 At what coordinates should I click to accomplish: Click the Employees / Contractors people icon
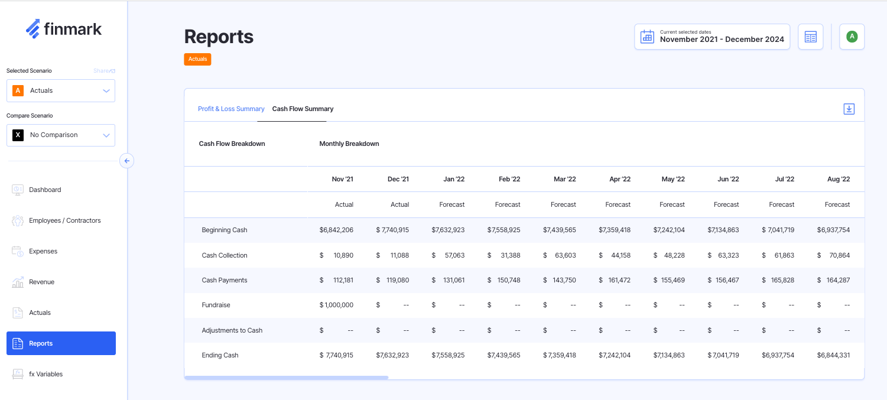click(x=18, y=220)
